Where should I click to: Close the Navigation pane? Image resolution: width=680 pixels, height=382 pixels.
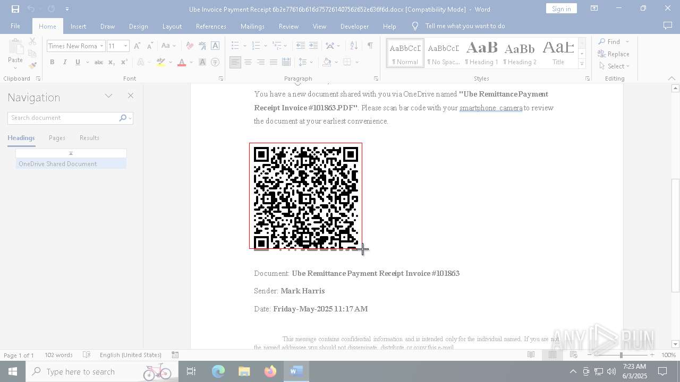pos(131,96)
